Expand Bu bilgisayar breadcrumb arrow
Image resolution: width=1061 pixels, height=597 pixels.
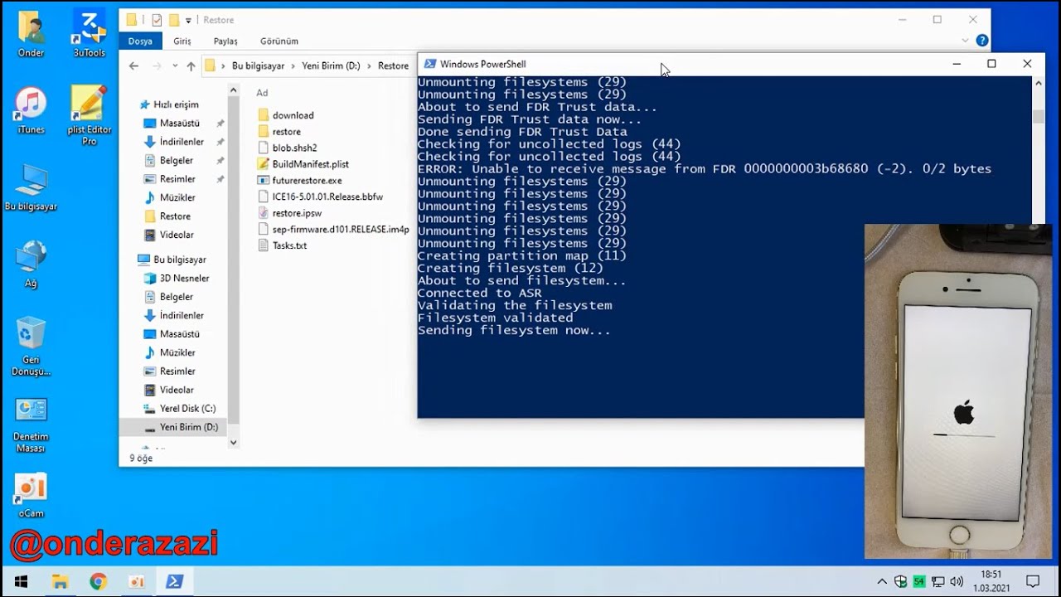point(293,66)
